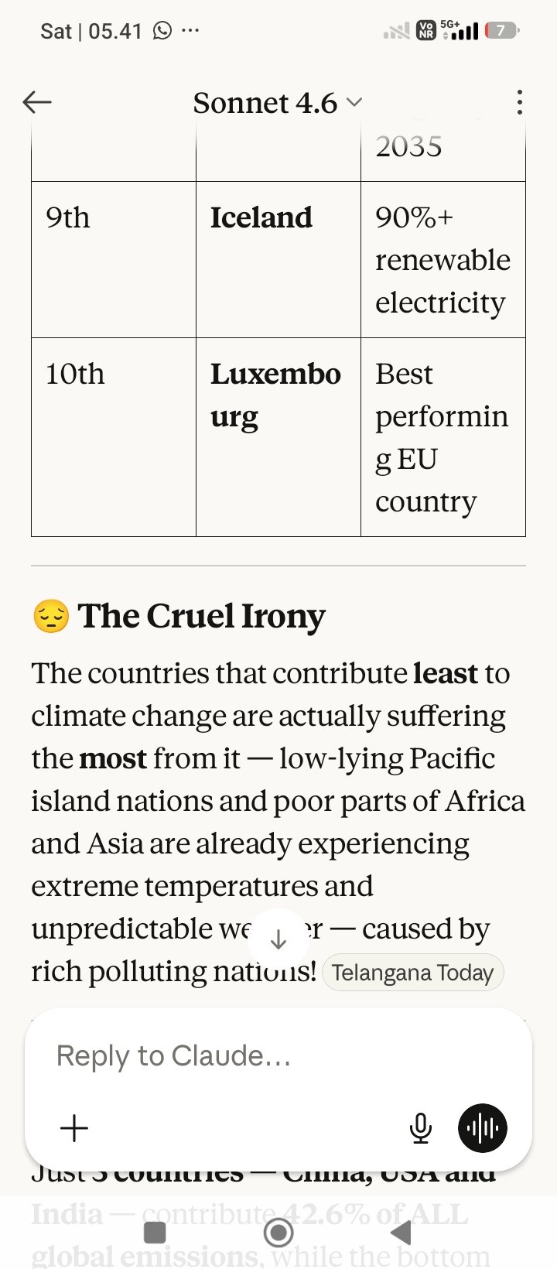Tap the WhatsApp icon in status bar

(x=162, y=31)
